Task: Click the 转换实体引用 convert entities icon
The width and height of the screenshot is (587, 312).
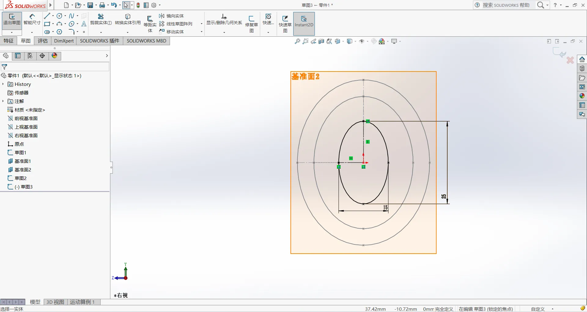Action: (127, 20)
